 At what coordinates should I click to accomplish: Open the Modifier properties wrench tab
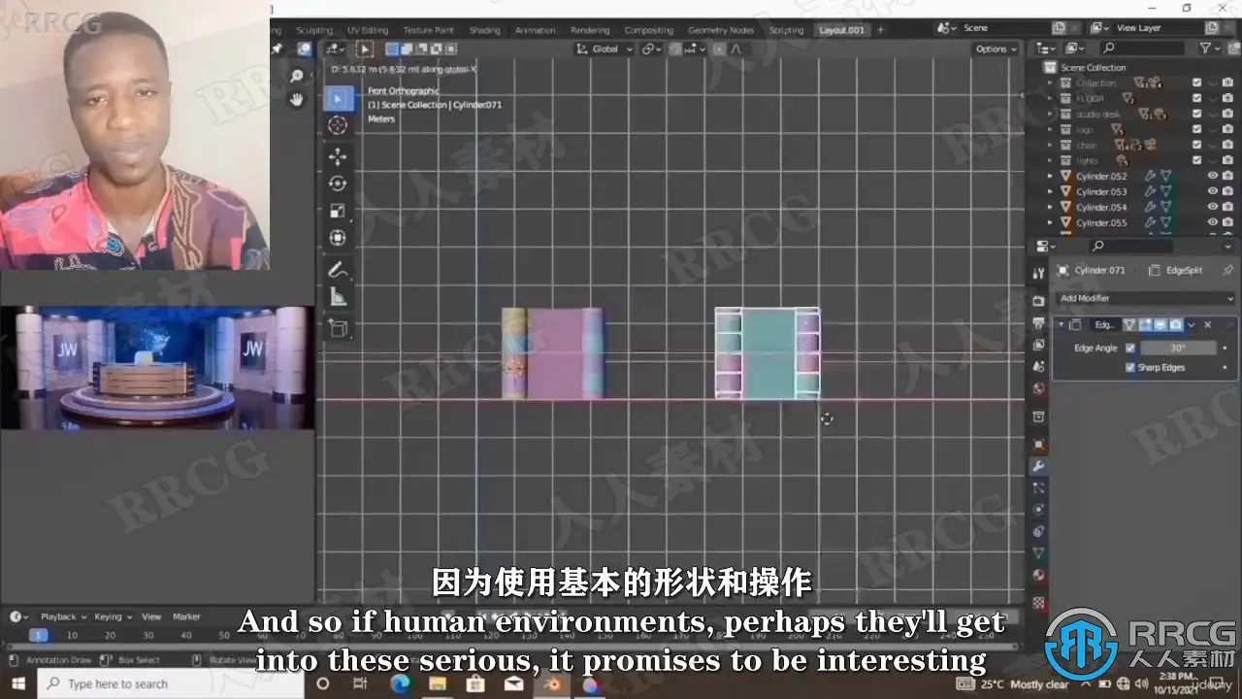coord(1039,467)
